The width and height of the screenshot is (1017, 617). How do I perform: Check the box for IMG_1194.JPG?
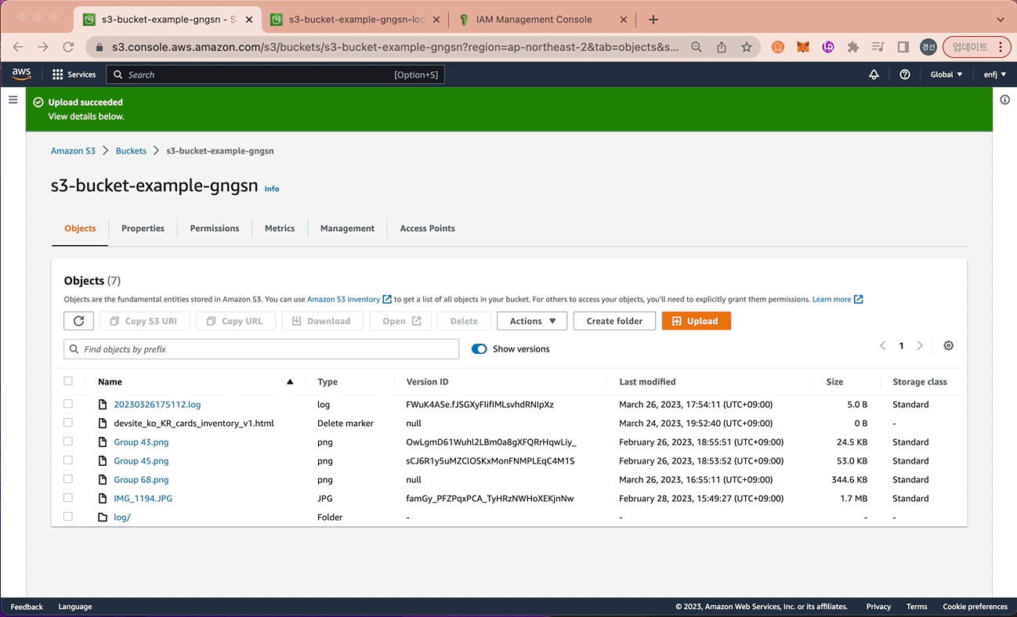(x=68, y=498)
